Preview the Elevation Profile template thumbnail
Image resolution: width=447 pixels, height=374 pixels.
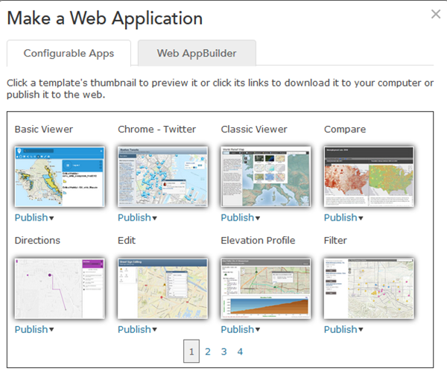pyautogui.click(x=266, y=288)
